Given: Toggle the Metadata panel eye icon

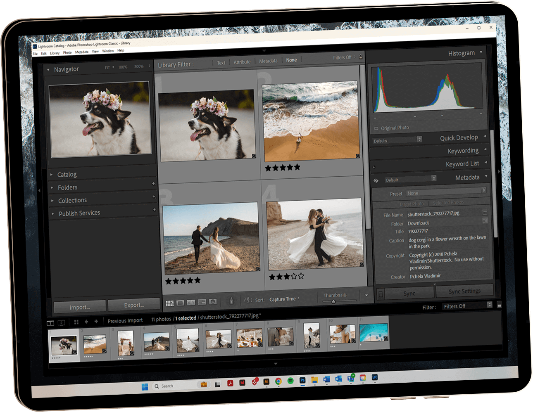Looking at the screenshot, I should coord(376,180).
